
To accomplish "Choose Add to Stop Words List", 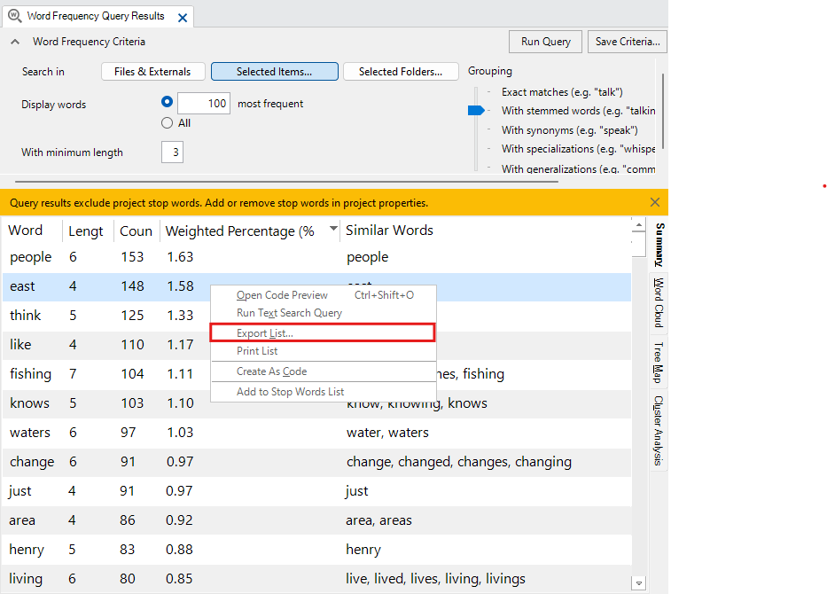I will tap(324, 392).
